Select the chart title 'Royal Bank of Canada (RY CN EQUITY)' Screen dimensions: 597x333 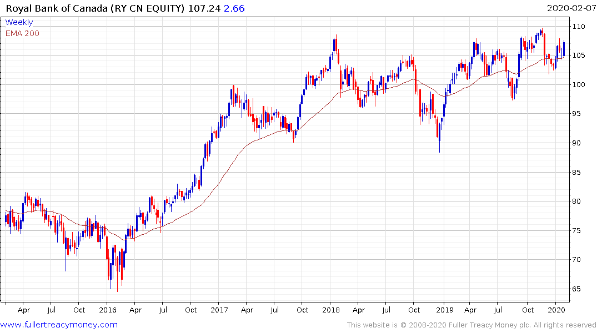click(95, 8)
